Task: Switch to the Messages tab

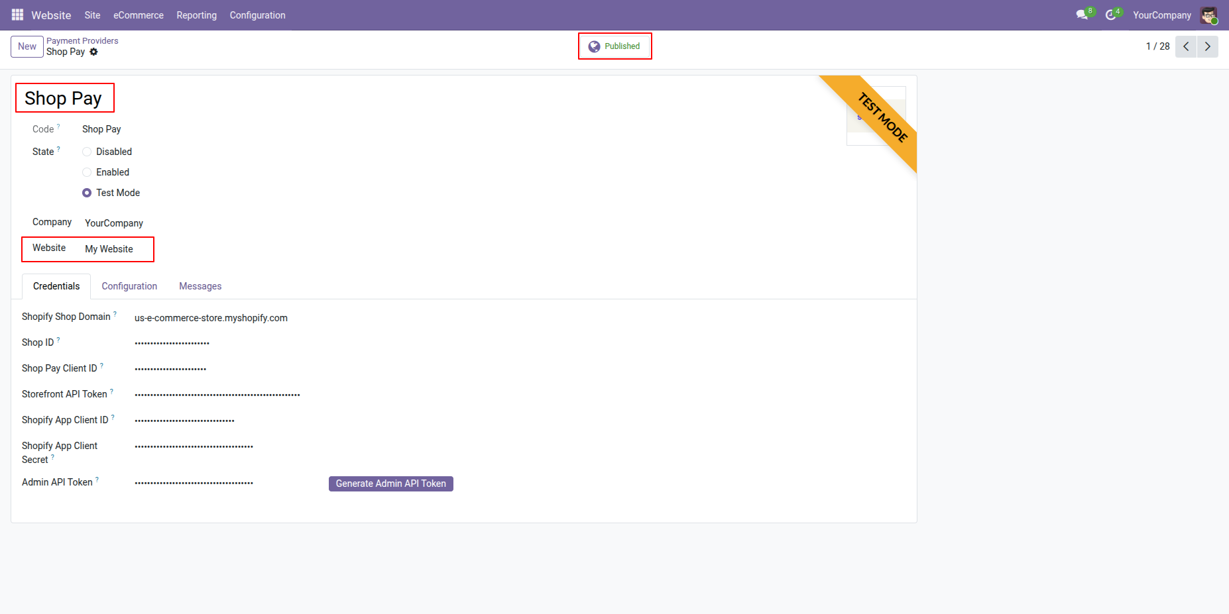Action: point(200,286)
